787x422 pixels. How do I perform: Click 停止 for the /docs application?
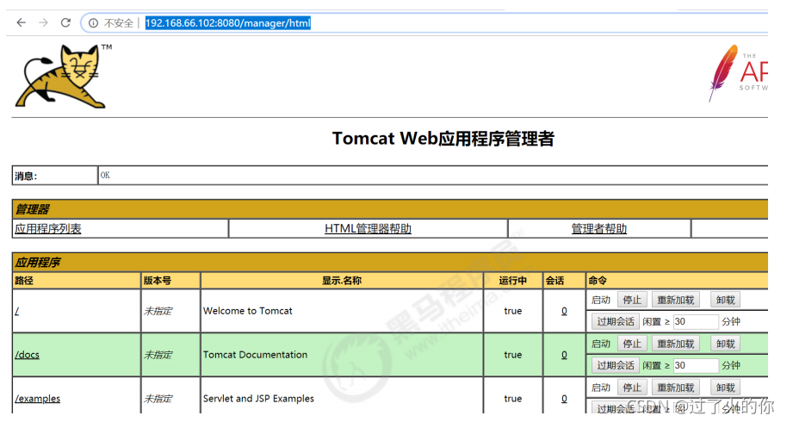(x=632, y=344)
